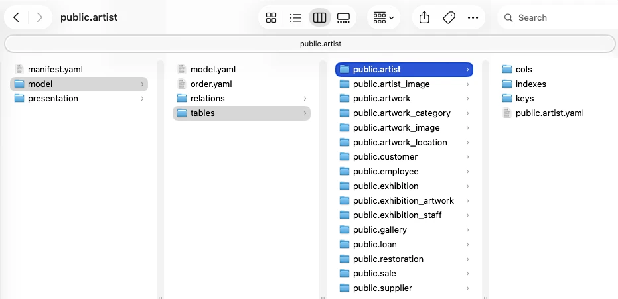Go back with the left chevron
Viewport: 618px width, 299px height.
pyautogui.click(x=16, y=17)
